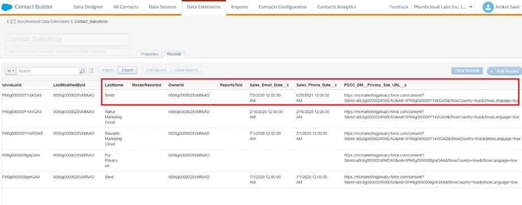Click the OwnerId column header
Viewport: 522px width, 205px height.
(x=176, y=85)
